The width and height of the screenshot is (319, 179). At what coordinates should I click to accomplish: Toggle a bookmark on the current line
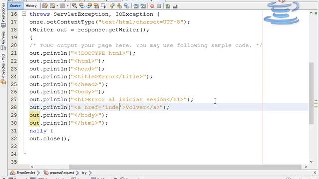pyautogui.click(x=127, y=6)
